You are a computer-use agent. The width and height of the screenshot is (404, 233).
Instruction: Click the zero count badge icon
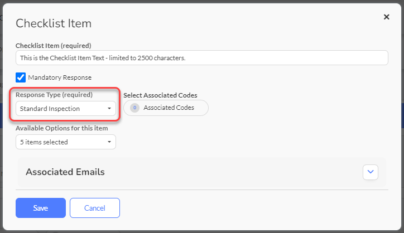134,108
